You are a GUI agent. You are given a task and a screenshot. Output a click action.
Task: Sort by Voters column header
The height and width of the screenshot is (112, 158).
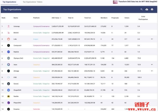click(127, 18)
